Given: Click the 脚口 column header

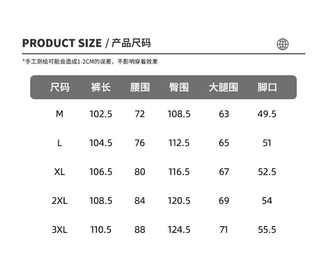Looking at the screenshot, I should (x=267, y=87).
